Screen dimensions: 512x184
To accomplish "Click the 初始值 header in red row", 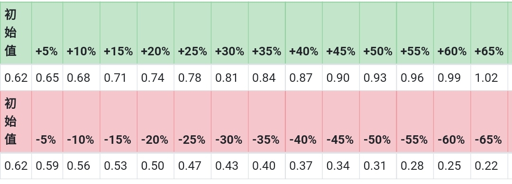I will click(16, 122).
